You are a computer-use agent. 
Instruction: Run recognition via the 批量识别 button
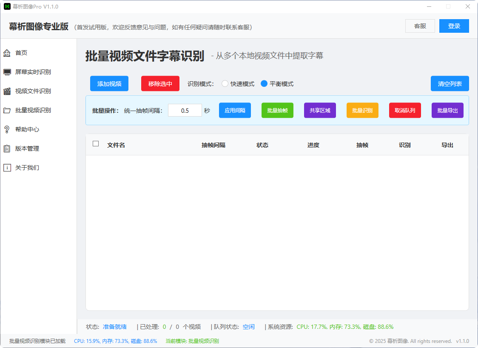[x=362, y=110]
